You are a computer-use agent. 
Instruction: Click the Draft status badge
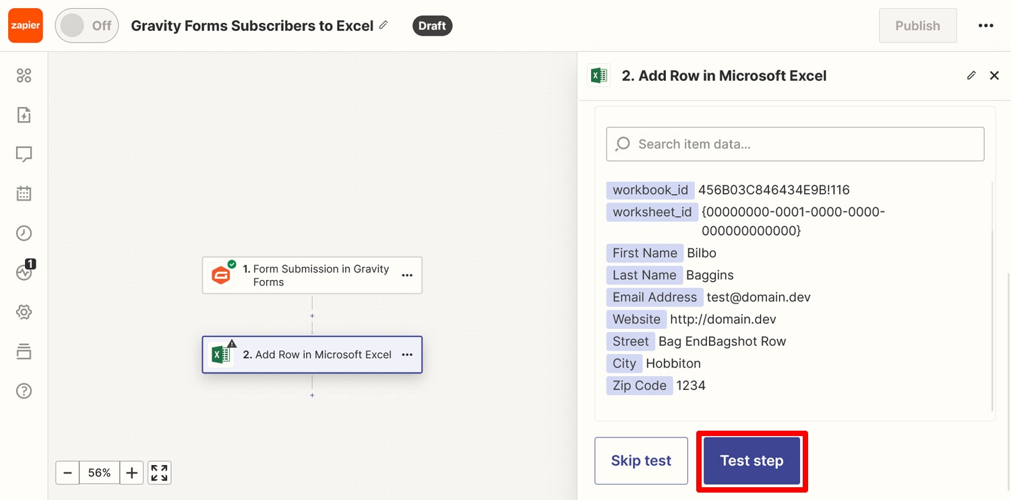coord(432,26)
